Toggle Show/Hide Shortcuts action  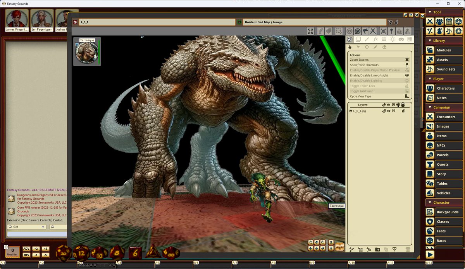pyautogui.click(x=379, y=65)
